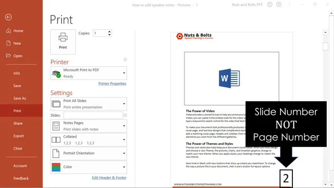
Task: Click the Portrait Orientation page icon
Action: (56, 153)
